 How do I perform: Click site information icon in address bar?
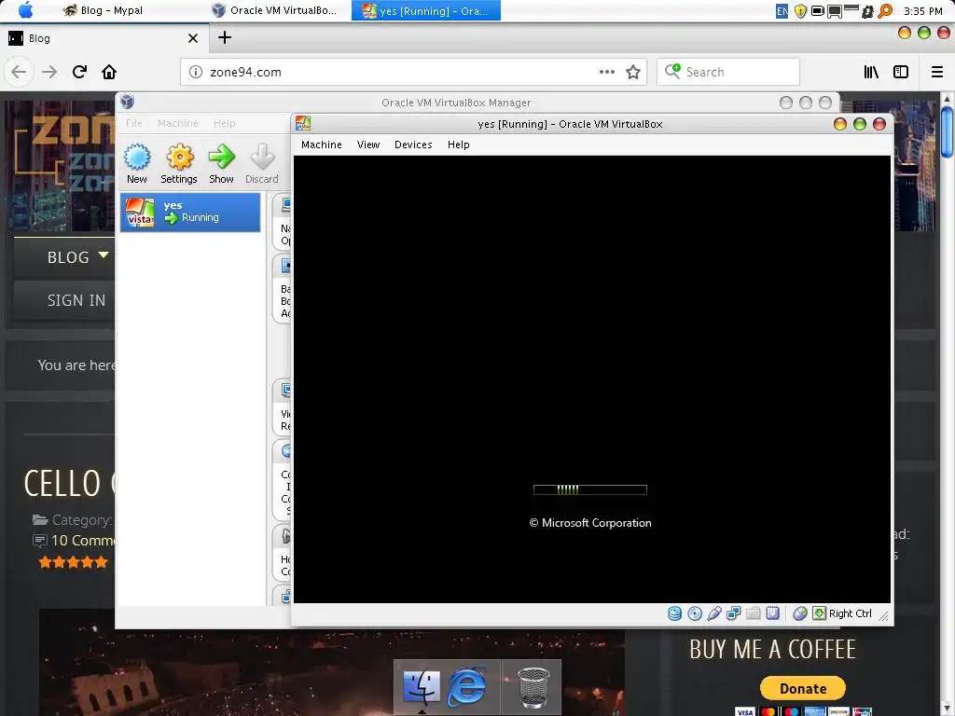[196, 72]
